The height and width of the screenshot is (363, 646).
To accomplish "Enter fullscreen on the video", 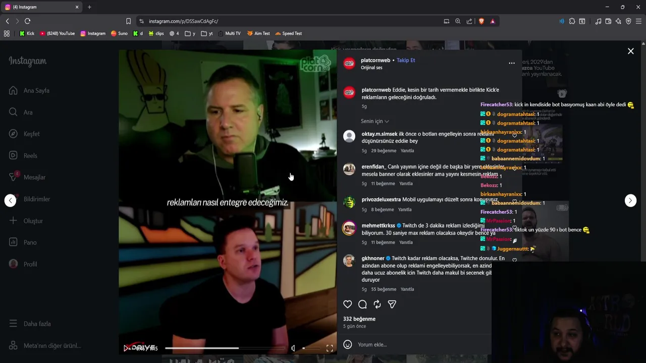I will point(330,348).
